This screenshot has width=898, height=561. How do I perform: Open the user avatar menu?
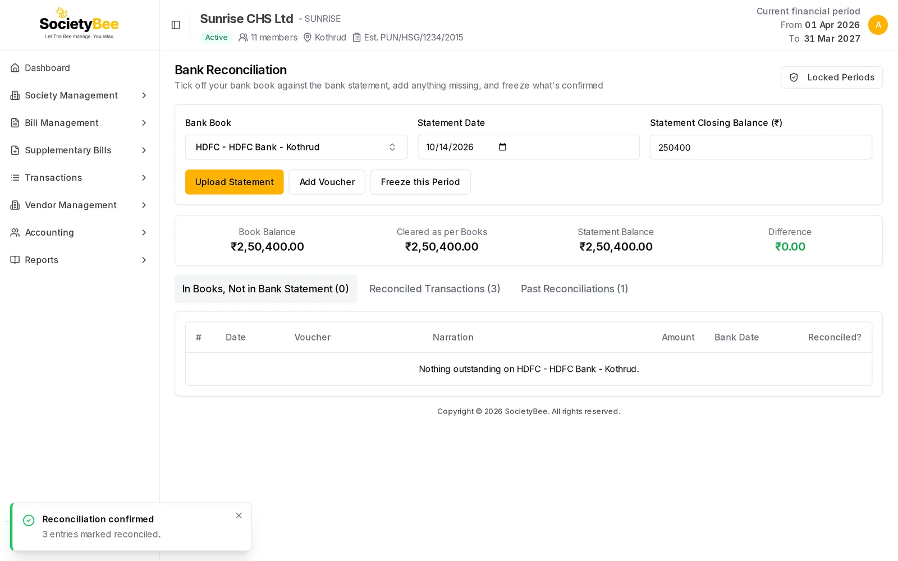[x=878, y=25]
